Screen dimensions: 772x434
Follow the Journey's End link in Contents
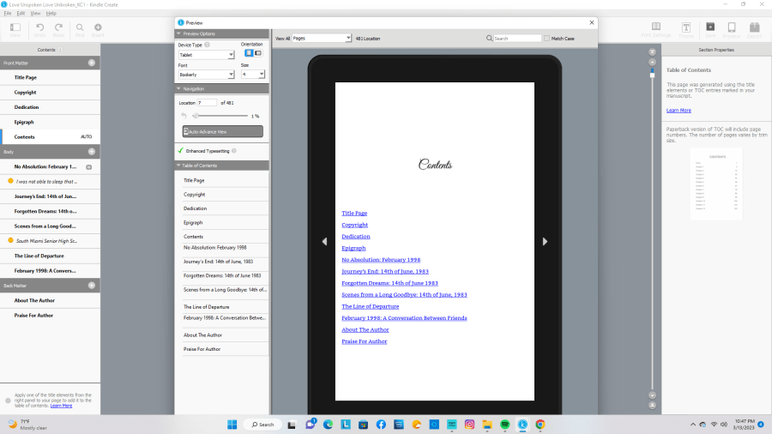pos(384,271)
